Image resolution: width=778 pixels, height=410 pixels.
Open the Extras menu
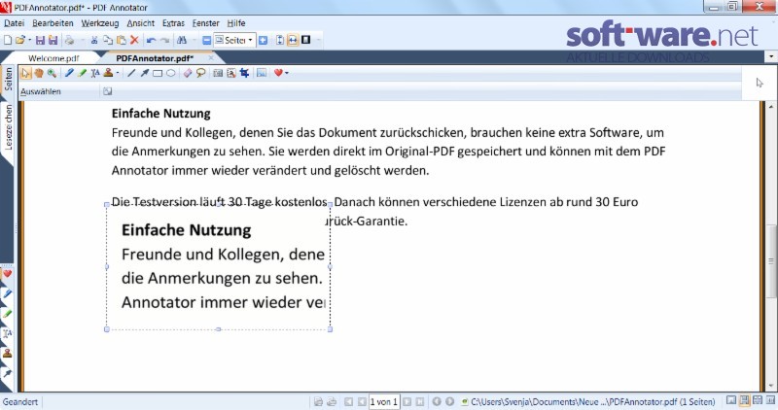[x=173, y=23]
